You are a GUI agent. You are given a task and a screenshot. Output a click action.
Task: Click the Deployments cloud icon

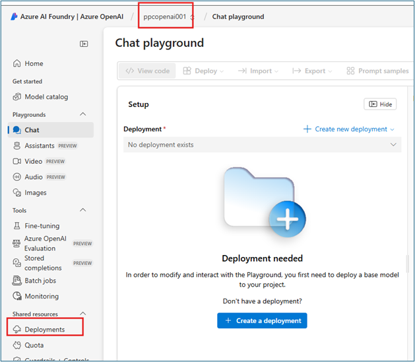[16, 329]
